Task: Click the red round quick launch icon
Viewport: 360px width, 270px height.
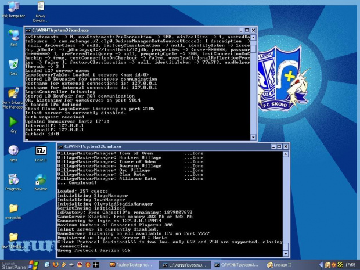Action: [x=80, y=265]
